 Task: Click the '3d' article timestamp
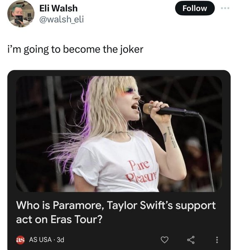(60, 240)
